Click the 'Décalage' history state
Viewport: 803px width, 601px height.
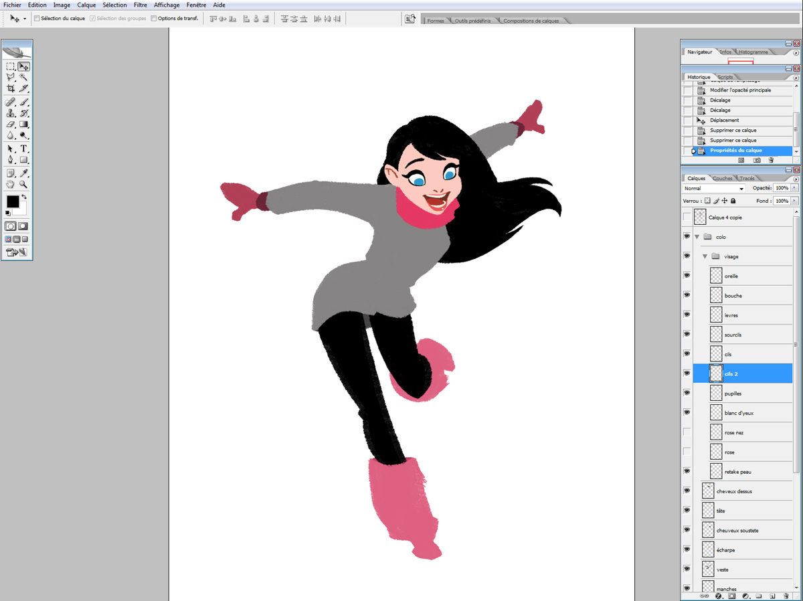[720, 100]
